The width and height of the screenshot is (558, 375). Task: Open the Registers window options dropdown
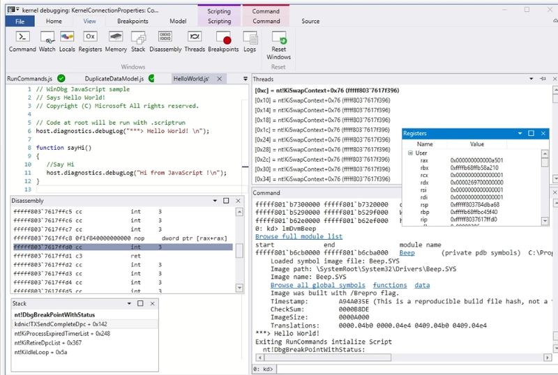coord(520,133)
